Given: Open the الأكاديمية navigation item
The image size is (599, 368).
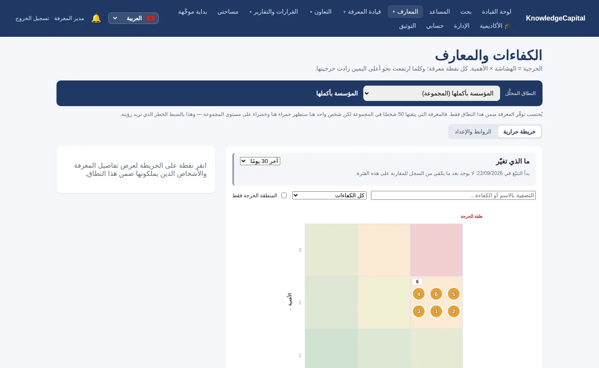Looking at the screenshot, I should pyautogui.click(x=495, y=26).
